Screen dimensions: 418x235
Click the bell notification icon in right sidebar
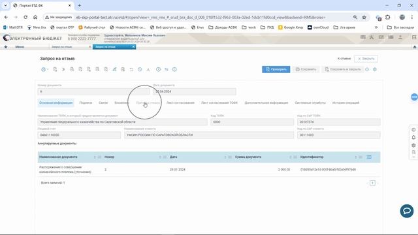413,138
